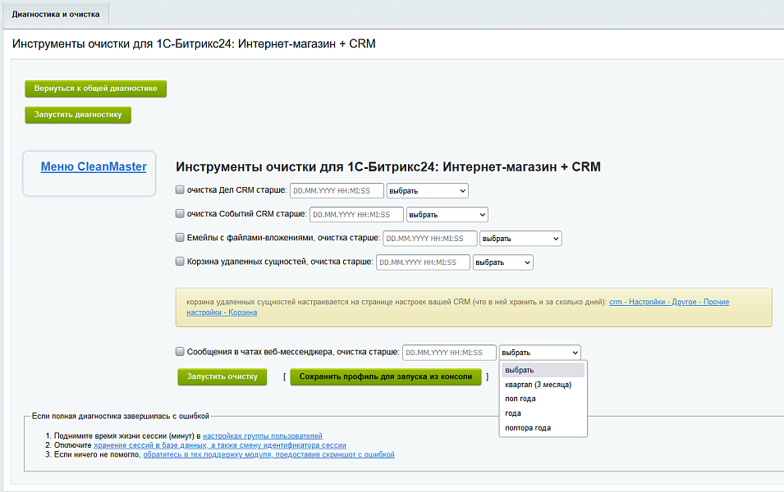Screen dimensions: 784x492
Task: Check the "очистка Событий CRM старше" option
Action: pyautogui.click(x=178, y=214)
